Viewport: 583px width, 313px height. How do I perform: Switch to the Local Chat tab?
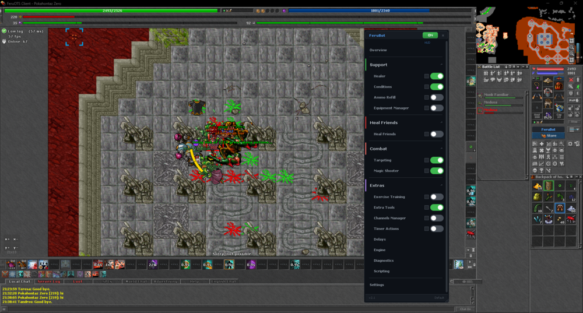(x=19, y=282)
